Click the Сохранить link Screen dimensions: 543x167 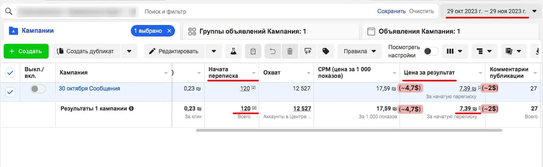[391, 11]
